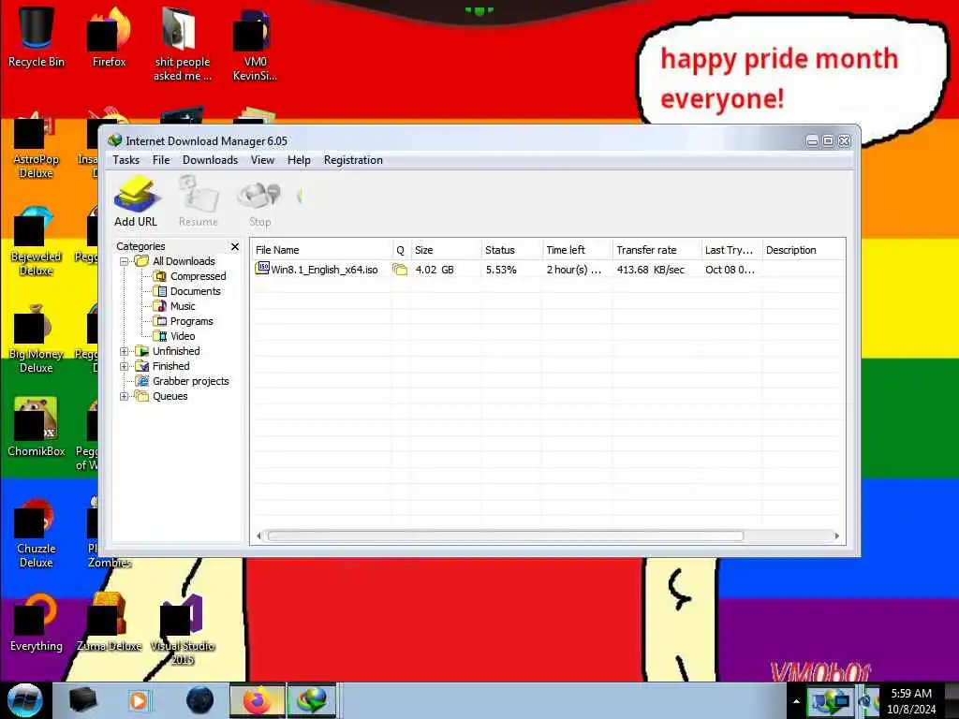Select Grabber projects in the tree

point(191,381)
